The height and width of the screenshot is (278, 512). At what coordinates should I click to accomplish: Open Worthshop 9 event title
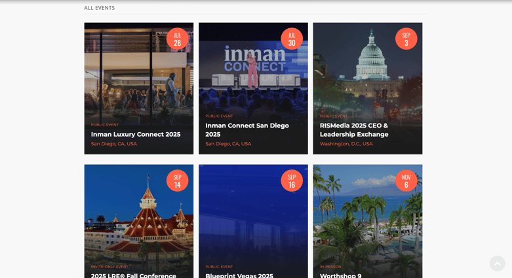(341, 275)
